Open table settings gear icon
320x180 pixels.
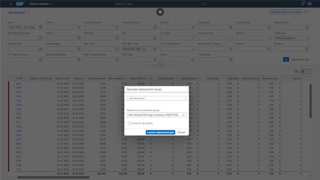tap(296, 71)
